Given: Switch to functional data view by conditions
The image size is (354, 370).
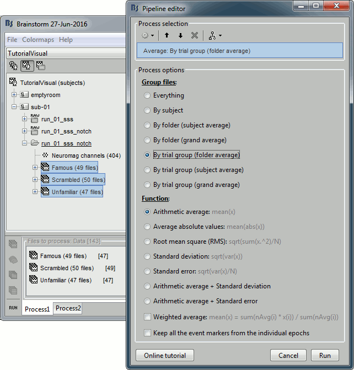Looking at the screenshot, I should click(x=40, y=66).
